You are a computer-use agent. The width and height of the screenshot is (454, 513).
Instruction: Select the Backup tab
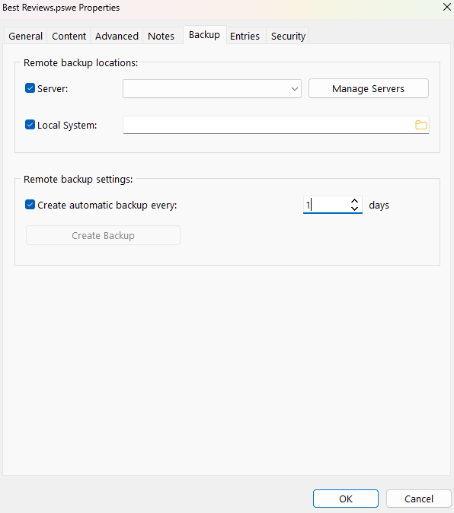(x=205, y=35)
